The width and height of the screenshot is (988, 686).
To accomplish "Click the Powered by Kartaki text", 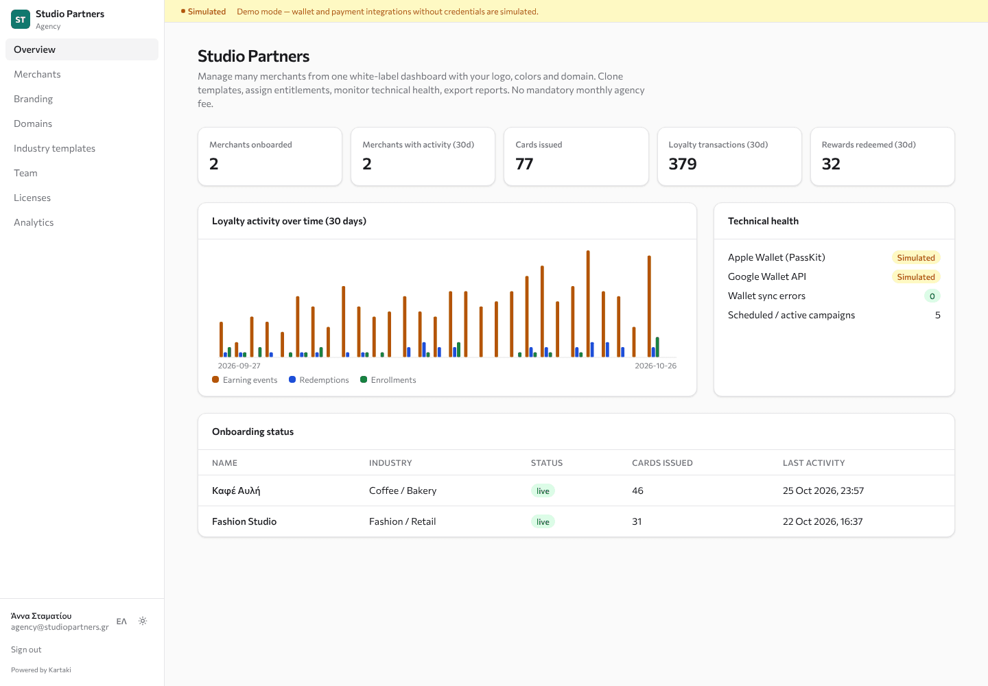I will (41, 670).
